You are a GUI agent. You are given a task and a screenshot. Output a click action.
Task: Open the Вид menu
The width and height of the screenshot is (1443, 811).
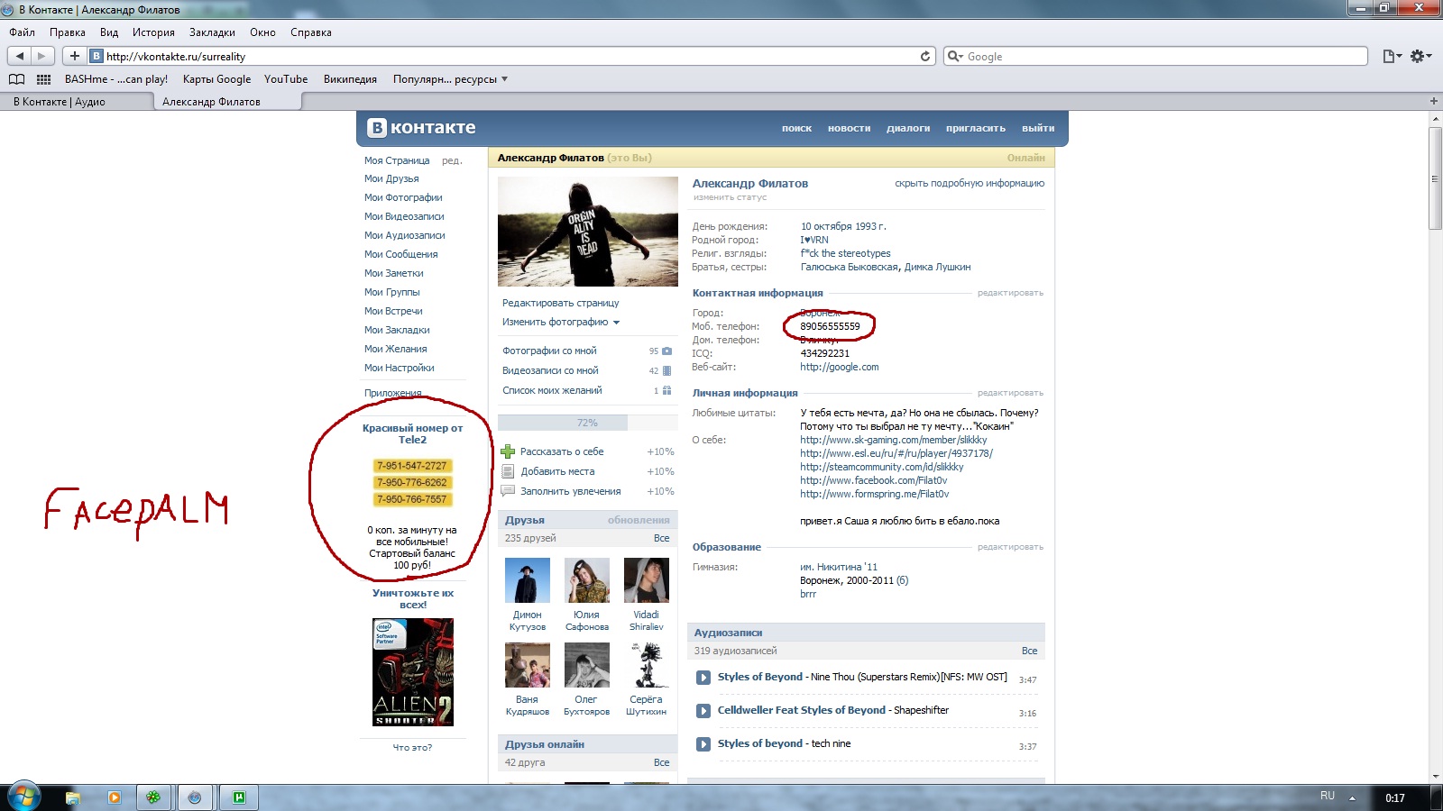(x=109, y=32)
